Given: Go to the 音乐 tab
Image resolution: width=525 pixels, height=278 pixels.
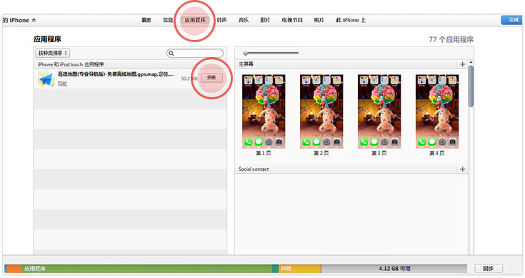Looking at the screenshot, I should pos(244,20).
